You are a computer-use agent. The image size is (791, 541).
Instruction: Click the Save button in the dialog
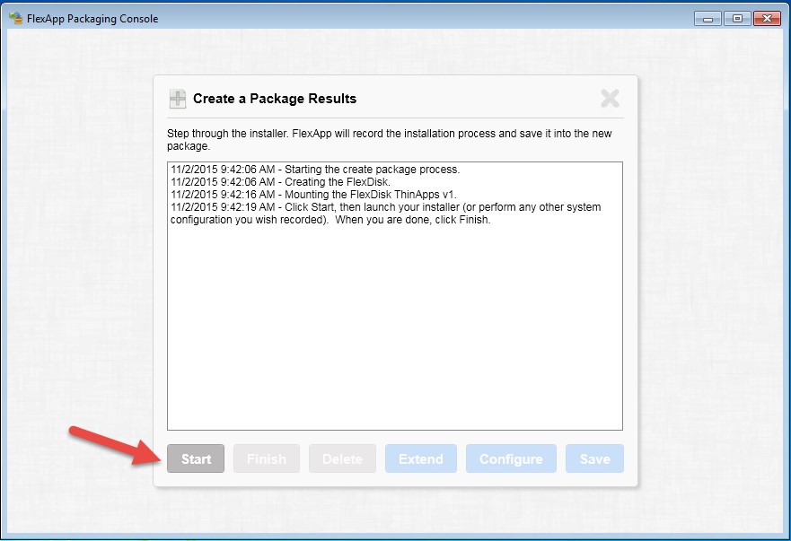pyautogui.click(x=594, y=458)
